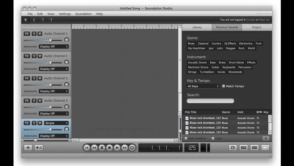This screenshot has width=294, height=166.
Task: Click the export song icon
Action: pos(232,147)
